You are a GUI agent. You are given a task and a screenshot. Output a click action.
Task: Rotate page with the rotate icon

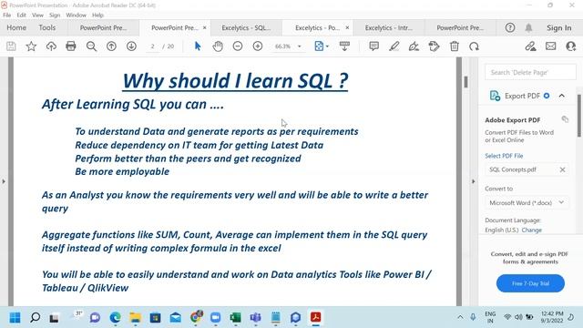[474, 46]
